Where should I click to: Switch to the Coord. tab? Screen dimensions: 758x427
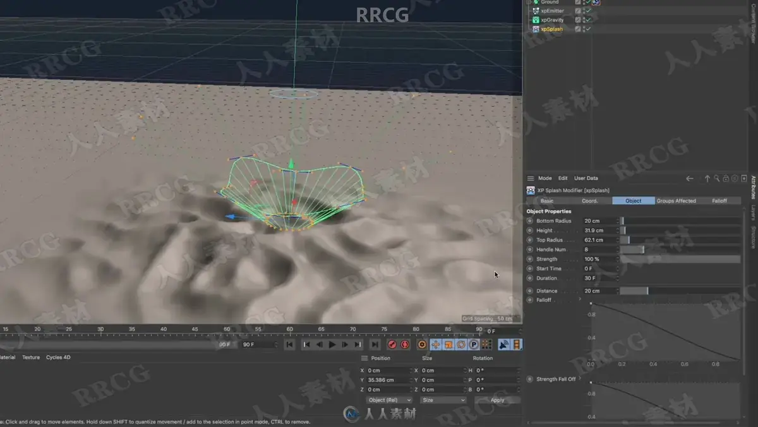point(590,201)
